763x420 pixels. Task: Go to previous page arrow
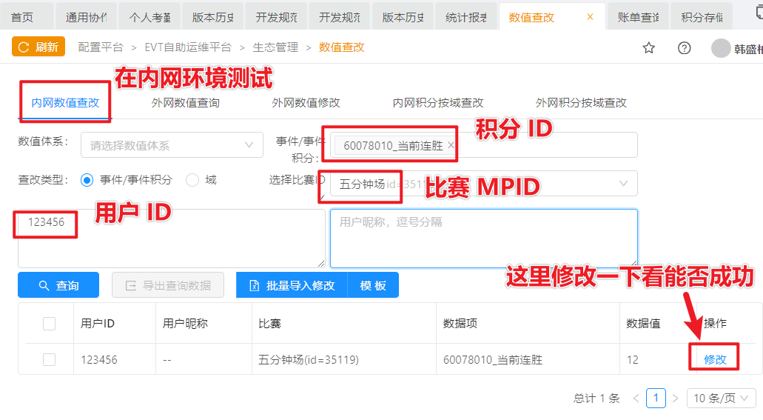[x=636, y=398]
